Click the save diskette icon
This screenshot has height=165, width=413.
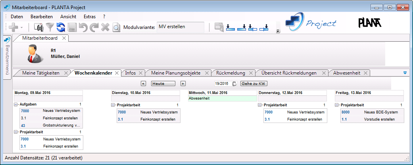coord(72,27)
